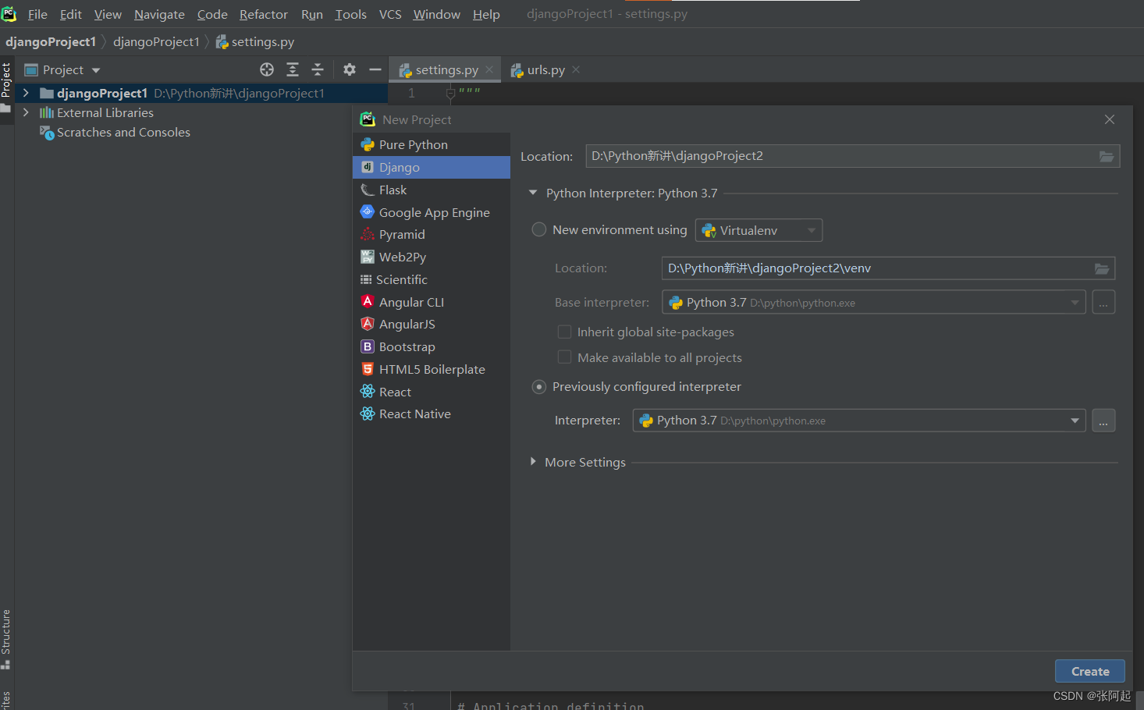Click the Create button
1144x710 pixels.
point(1090,671)
